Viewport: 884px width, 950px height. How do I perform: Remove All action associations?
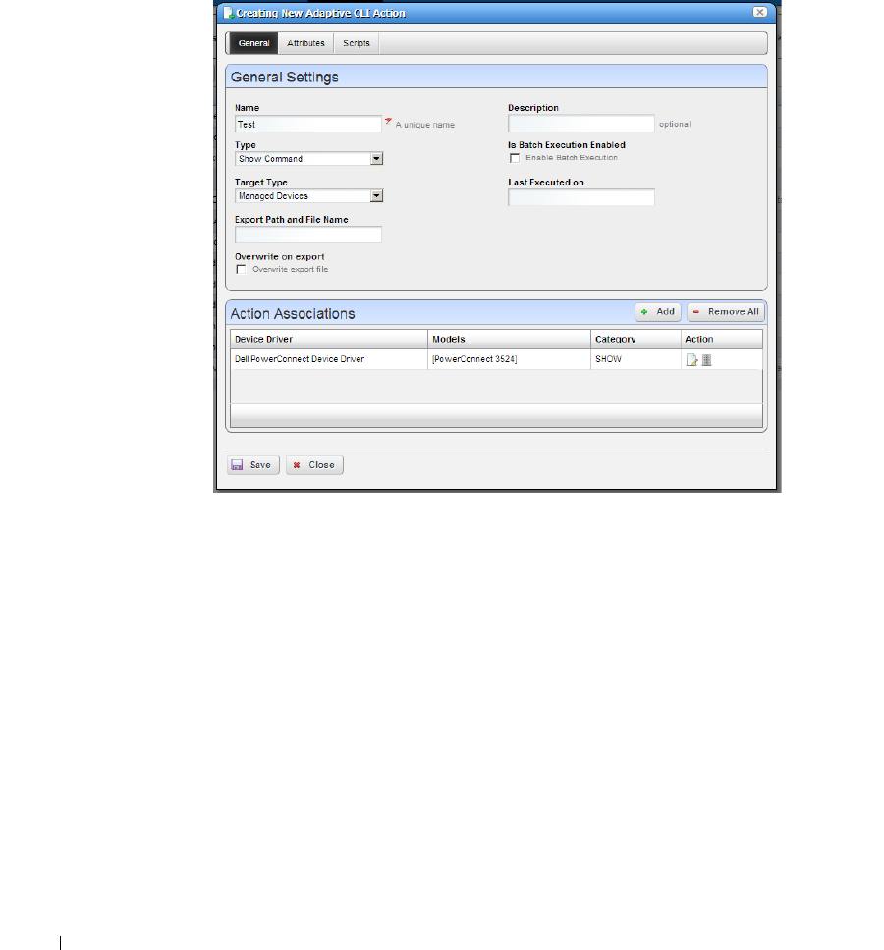click(x=725, y=312)
